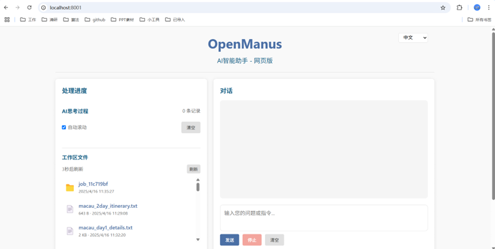This screenshot has width=495, height=249.
Task: Click the workspace file list scrollbar thumb
Action: point(198,187)
